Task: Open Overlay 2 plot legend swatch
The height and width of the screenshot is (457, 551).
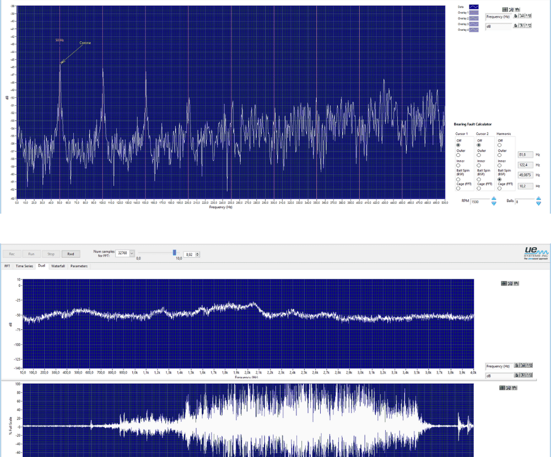Action: [474, 18]
